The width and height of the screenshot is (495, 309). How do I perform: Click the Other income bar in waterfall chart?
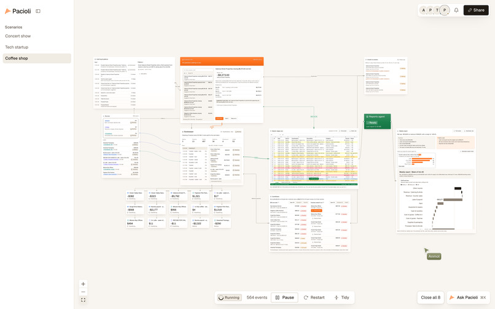coord(458,188)
